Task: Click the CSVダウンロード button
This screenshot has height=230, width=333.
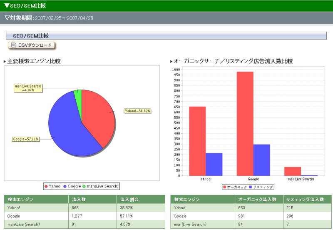Action: pyautogui.click(x=32, y=45)
